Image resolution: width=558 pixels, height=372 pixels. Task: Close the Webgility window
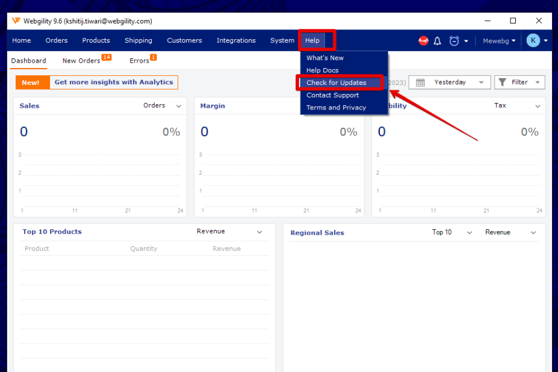click(539, 20)
